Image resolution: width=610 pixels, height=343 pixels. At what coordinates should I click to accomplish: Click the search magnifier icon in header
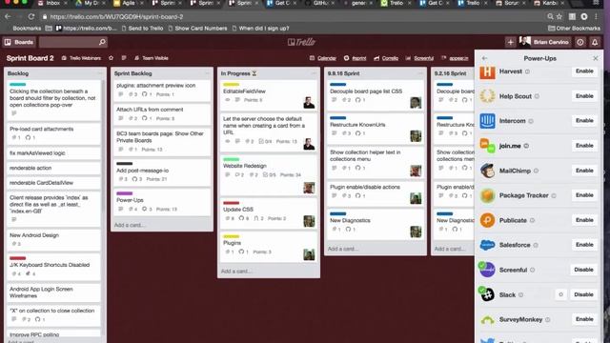coord(102,42)
